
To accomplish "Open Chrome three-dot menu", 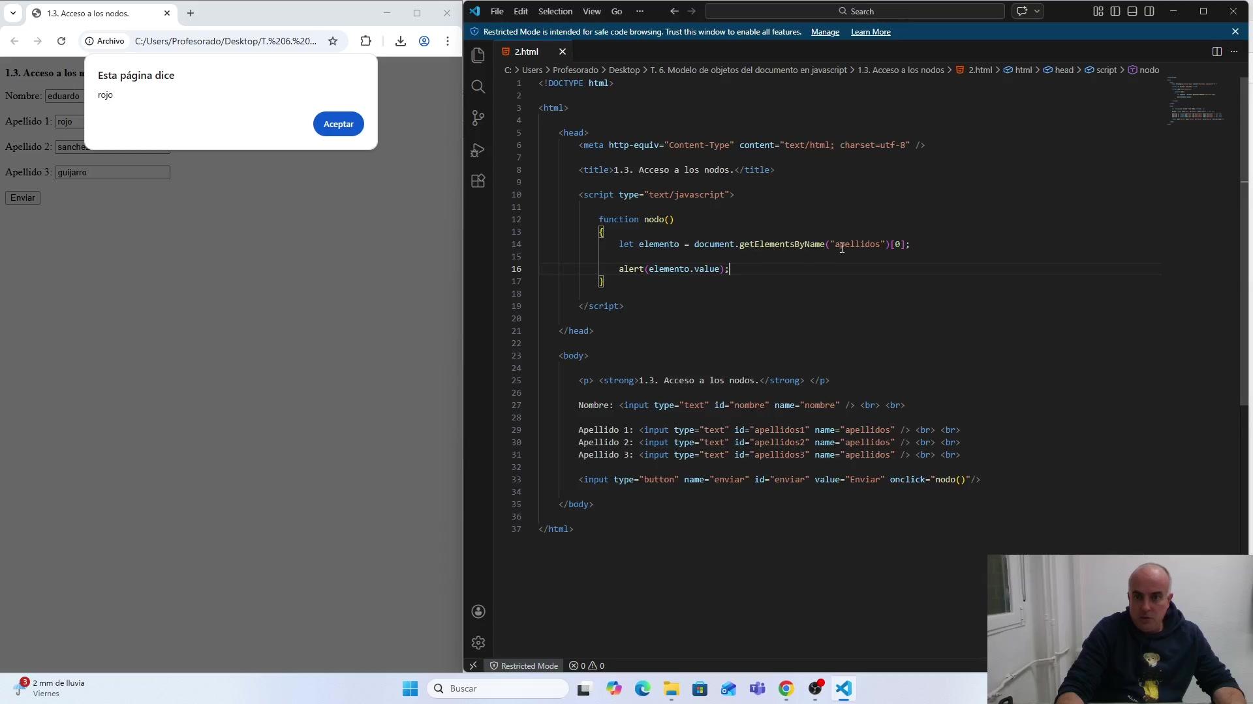I will [448, 41].
